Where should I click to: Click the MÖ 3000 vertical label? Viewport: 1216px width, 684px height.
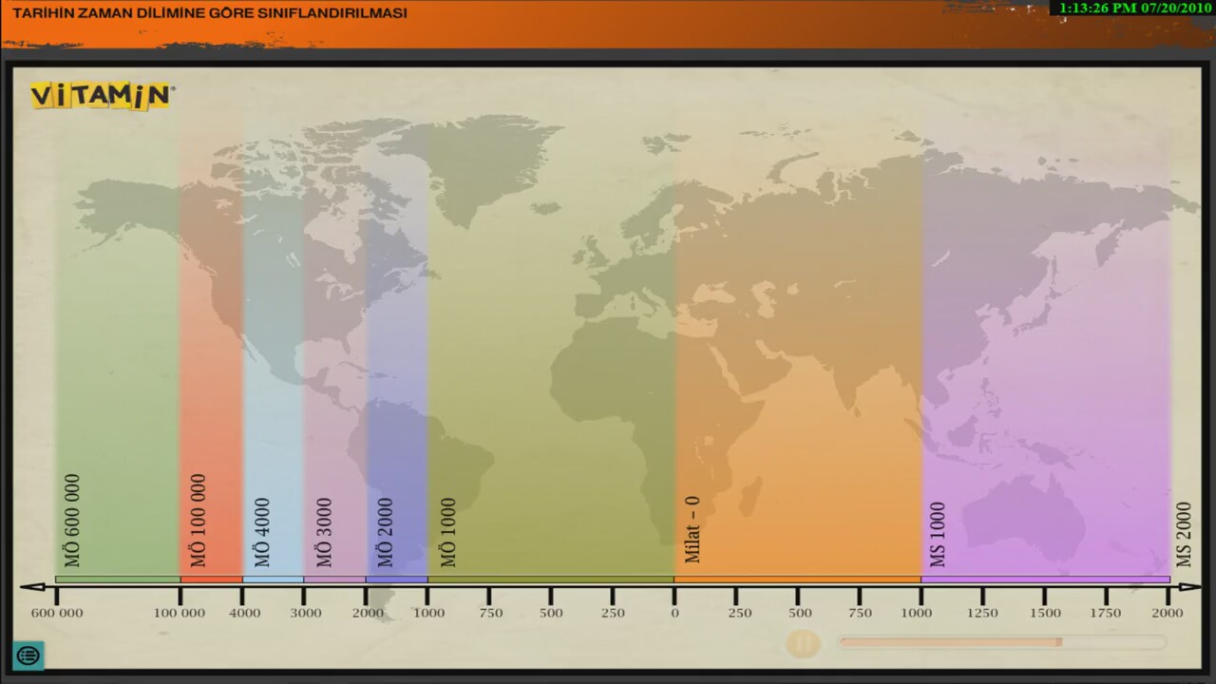pos(324,533)
